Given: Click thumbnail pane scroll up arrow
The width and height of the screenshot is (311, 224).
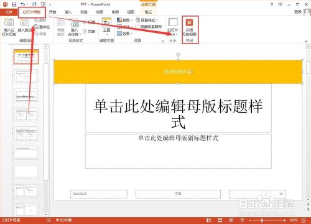Looking at the screenshot, I should coord(46,47).
